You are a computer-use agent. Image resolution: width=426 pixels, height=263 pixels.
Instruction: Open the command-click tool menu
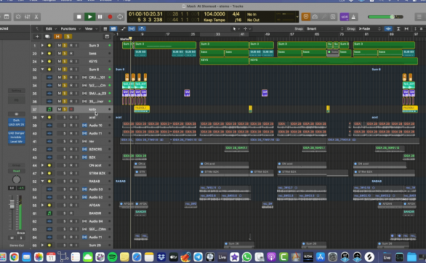pos(247,29)
